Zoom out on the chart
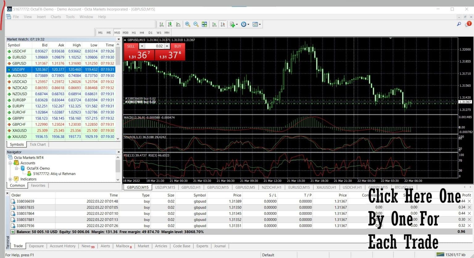The width and height of the screenshot is (474, 258). 196,24
